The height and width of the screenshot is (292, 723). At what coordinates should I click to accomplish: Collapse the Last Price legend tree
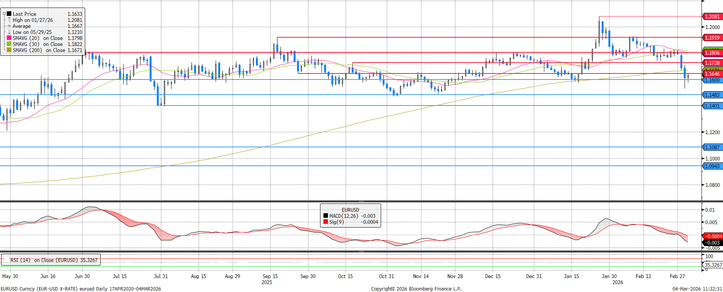4,14
